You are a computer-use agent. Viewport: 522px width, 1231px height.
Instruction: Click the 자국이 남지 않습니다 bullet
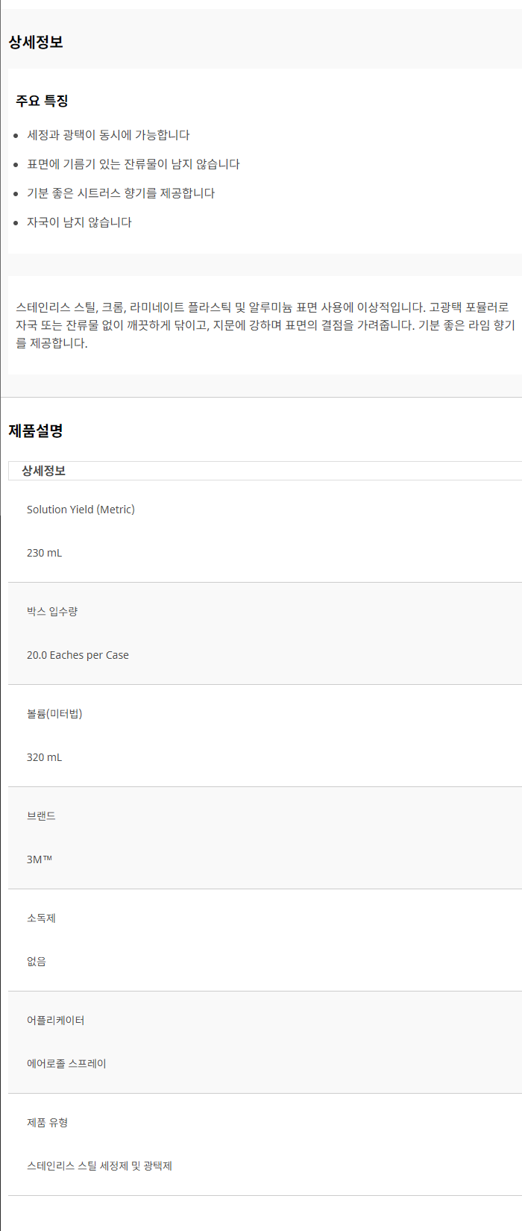pos(79,222)
